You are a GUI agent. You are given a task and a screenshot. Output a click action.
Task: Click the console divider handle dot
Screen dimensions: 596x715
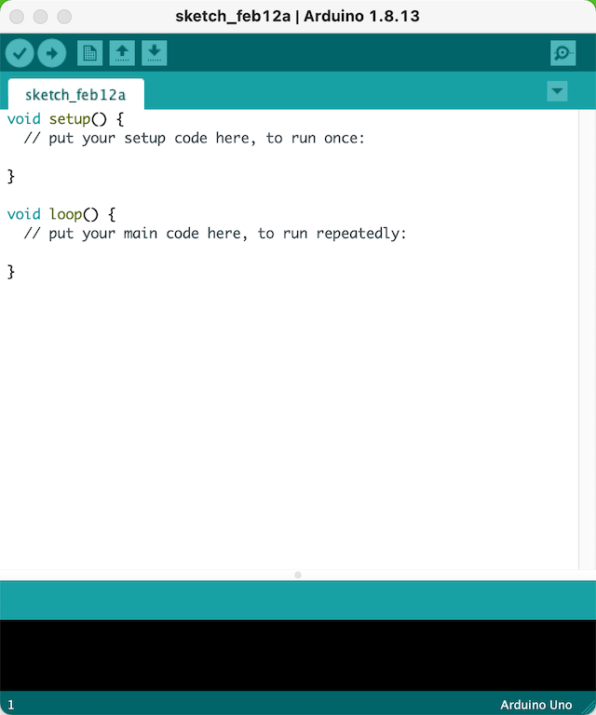point(298,575)
